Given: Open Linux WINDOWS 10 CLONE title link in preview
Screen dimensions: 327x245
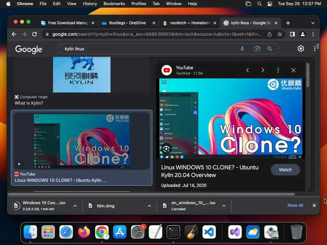Looking at the screenshot, I should point(210,171).
